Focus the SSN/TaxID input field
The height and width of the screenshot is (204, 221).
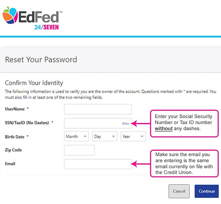point(92,123)
